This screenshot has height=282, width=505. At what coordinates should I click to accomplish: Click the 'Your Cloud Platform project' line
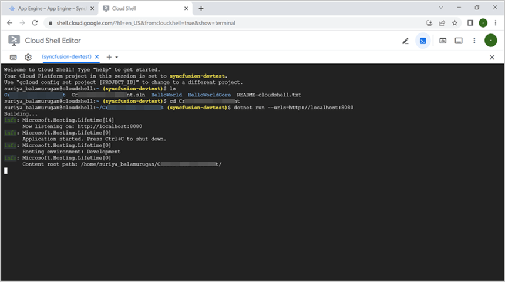coord(116,76)
